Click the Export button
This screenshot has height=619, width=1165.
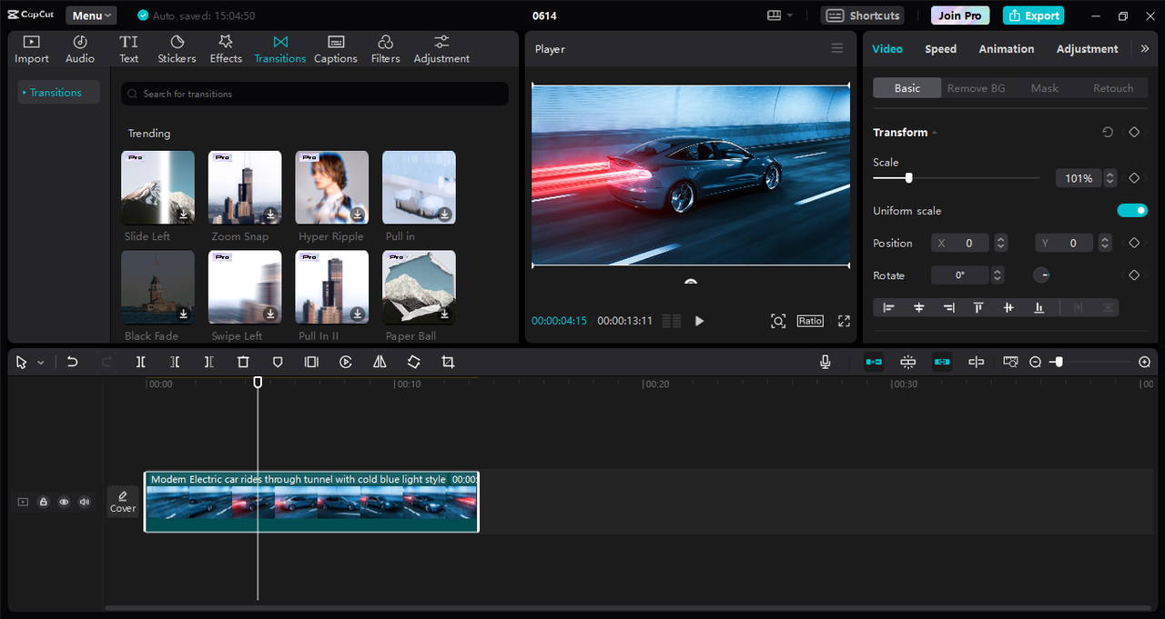pyautogui.click(x=1033, y=15)
